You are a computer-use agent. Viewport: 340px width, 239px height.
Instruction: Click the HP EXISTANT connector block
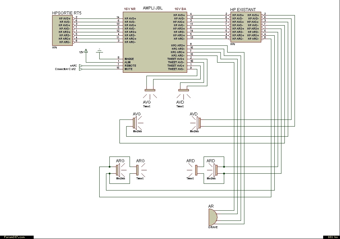(x=246, y=27)
